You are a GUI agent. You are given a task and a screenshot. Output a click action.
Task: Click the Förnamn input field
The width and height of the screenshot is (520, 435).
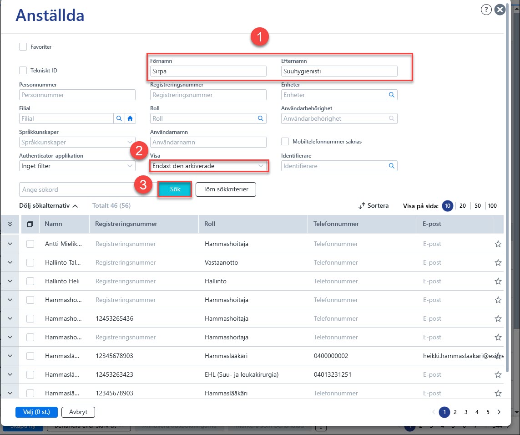[x=208, y=71]
